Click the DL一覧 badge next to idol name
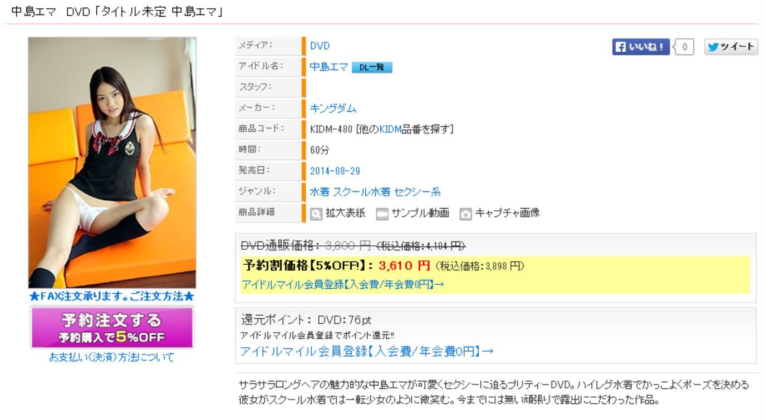 click(372, 67)
